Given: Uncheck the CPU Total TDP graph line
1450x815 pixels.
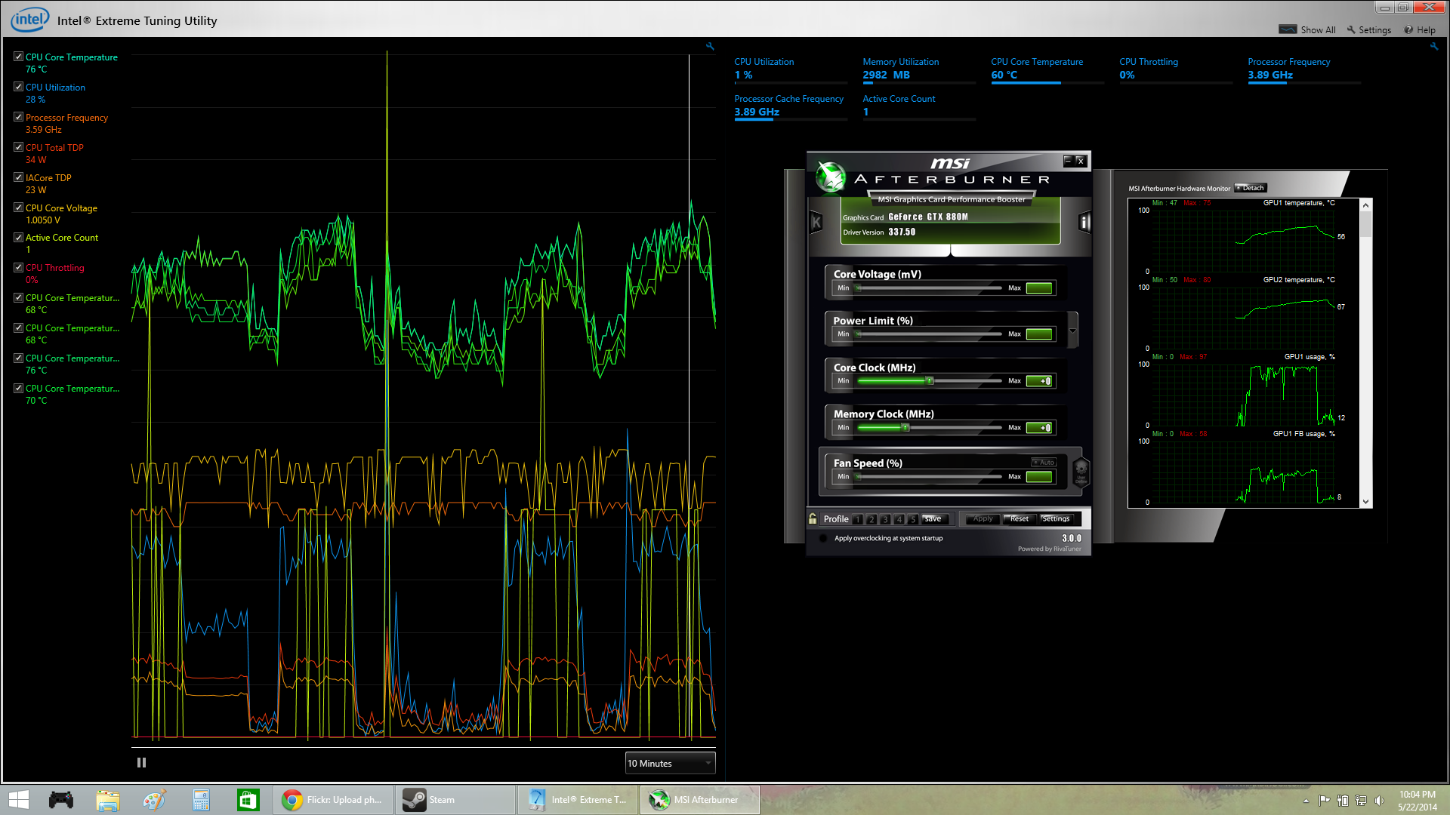Looking at the screenshot, I should [x=18, y=147].
